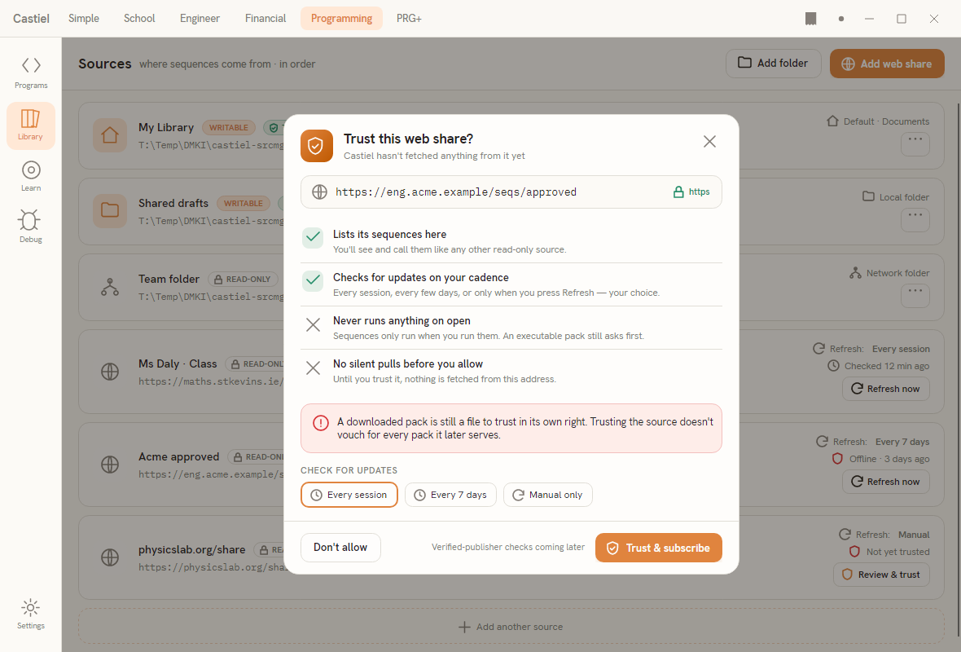Click the red warning icon in alert box
The width and height of the screenshot is (961, 652).
(x=321, y=423)
